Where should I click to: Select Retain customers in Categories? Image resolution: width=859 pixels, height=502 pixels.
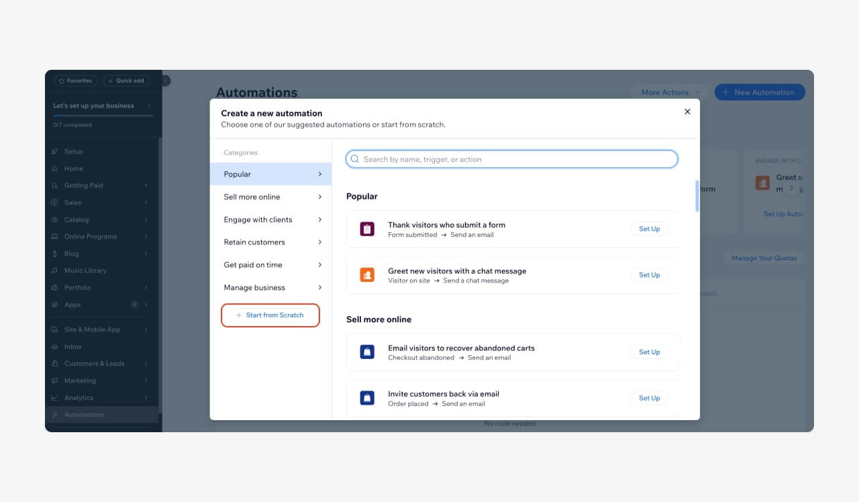tap(270, 242)
